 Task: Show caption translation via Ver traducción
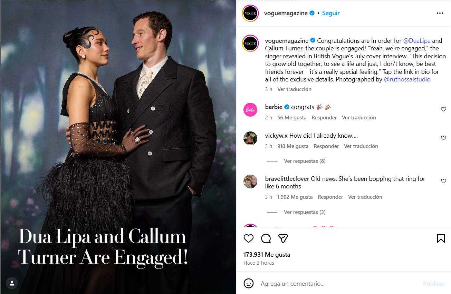294,89
